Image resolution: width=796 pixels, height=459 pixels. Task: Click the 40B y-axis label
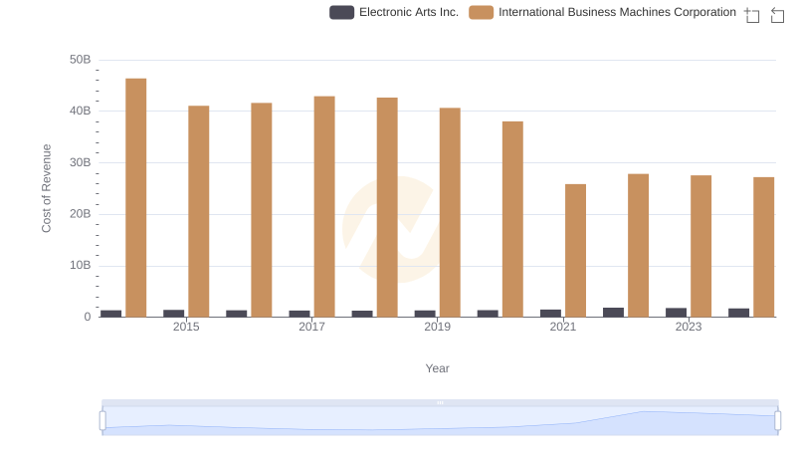tap(81, 111)
